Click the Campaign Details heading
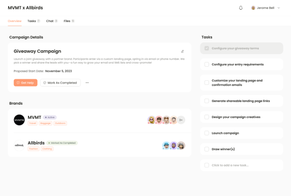291x196 pixels. click(26, 37)
